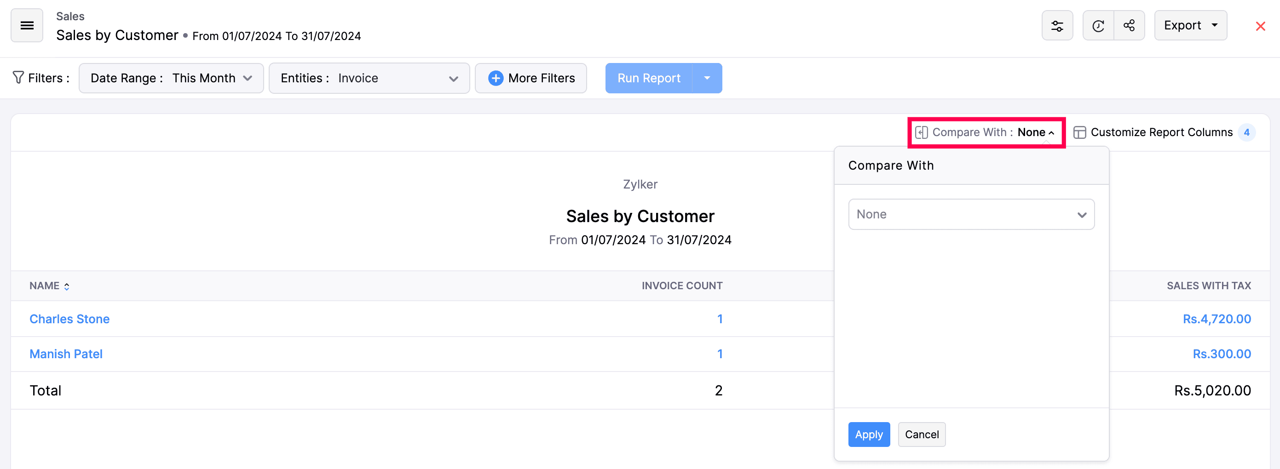The image size is (1280, 469).
Task: Select None in the Compare With selector
Action: point(970,214)
